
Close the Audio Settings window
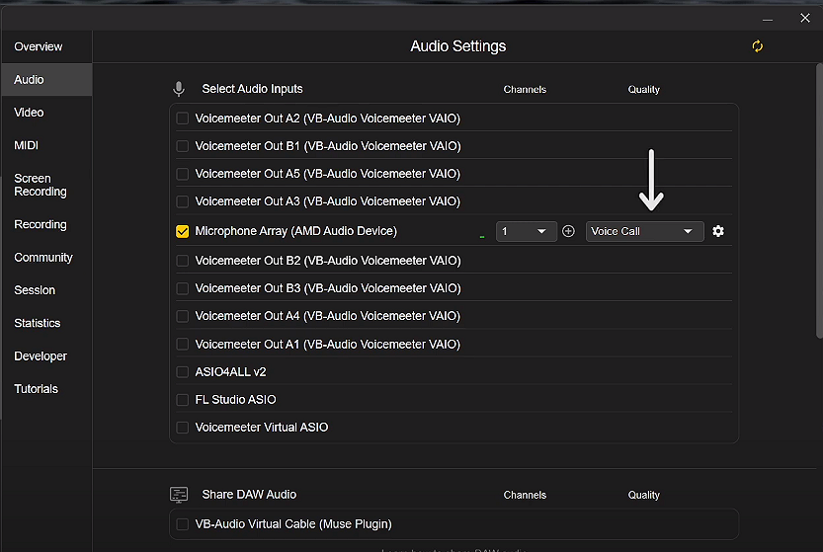pyautogui.click(x=805, y=19)
